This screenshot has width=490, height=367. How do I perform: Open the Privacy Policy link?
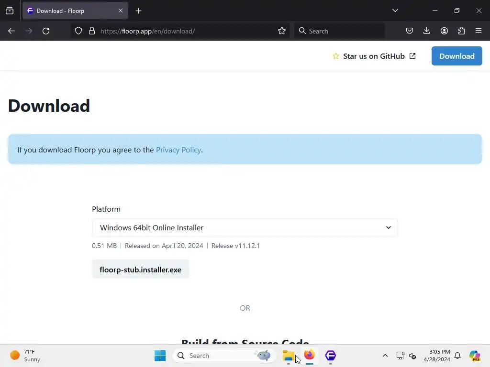pyautogui.click(x=178, y=150)
